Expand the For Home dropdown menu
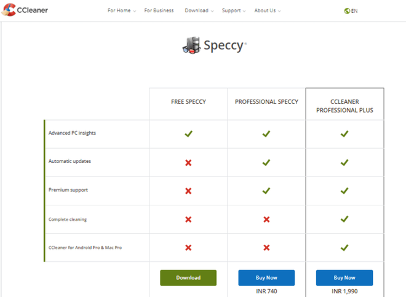 [x=122, y=10]
